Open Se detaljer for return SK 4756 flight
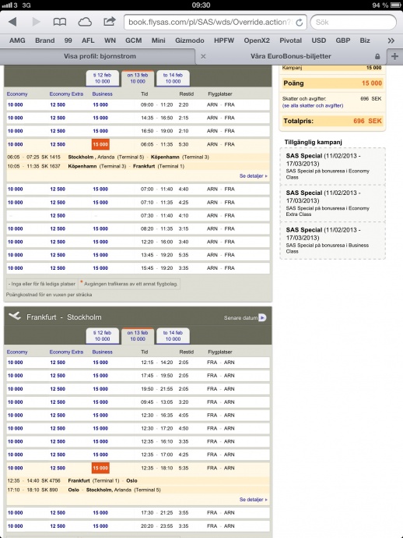Screen dimensions: 403x538 pos(254,500)
